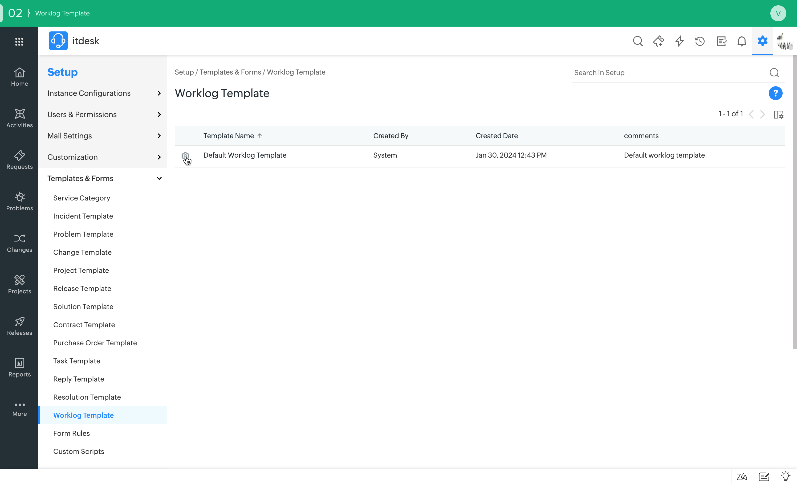
Task: Collapse Templates & Forms section
Action: 103,178
